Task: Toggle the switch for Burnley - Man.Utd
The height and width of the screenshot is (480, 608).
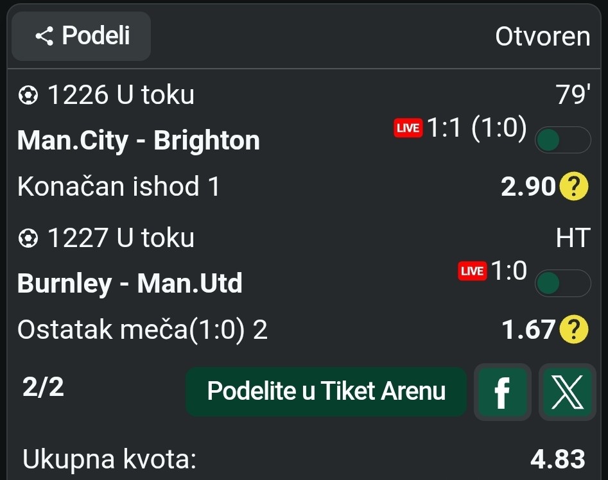Action: (x=562, y=283)
